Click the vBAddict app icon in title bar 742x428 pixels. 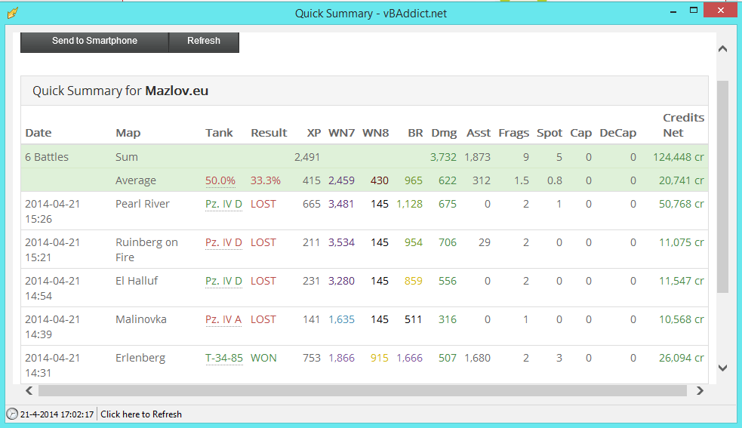(13, 13)
